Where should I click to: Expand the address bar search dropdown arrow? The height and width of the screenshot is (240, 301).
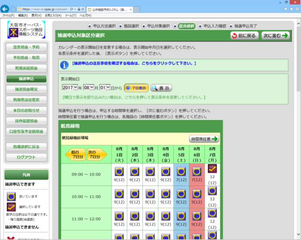click(75, 9)
